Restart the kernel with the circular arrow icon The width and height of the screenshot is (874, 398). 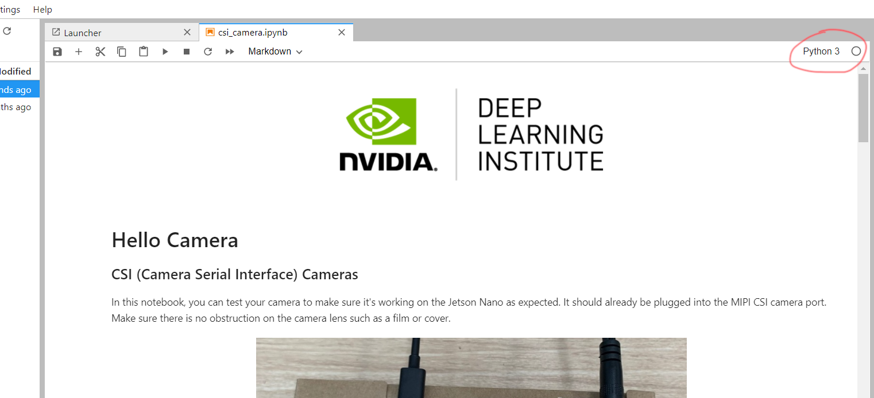coord(208,52)
